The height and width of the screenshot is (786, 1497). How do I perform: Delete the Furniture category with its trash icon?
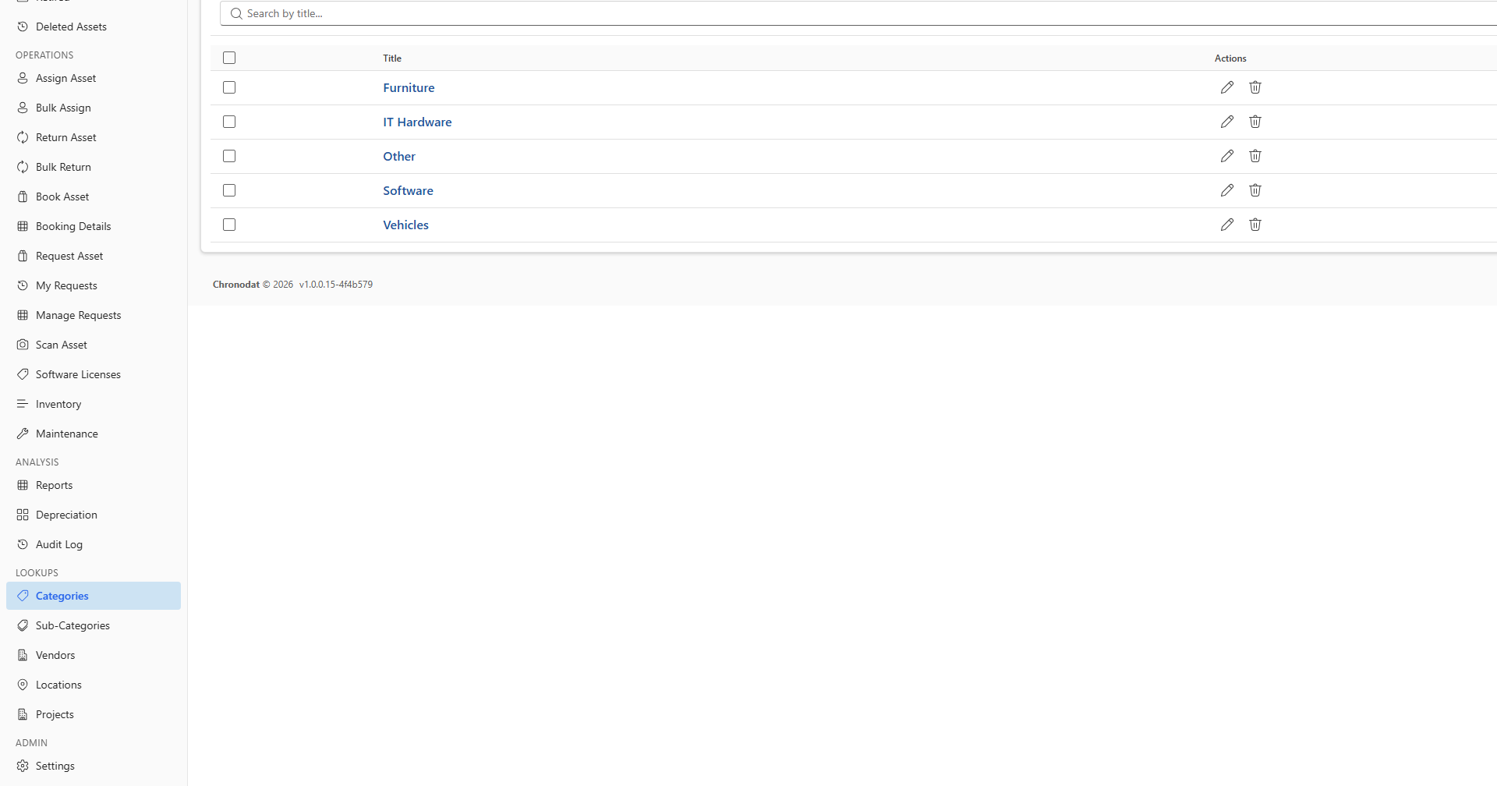click(x=1255, y=87)
